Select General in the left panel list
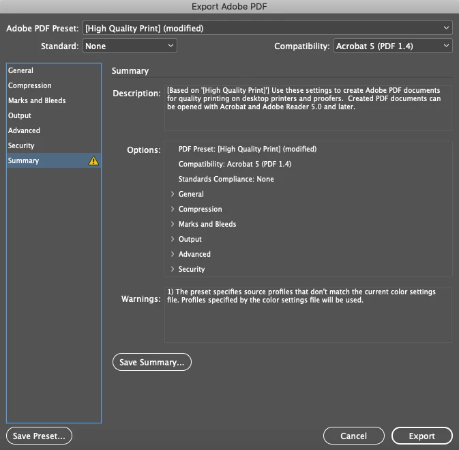Image resolution: width=459 pixels, height=450 pixels. coord(54,70)
